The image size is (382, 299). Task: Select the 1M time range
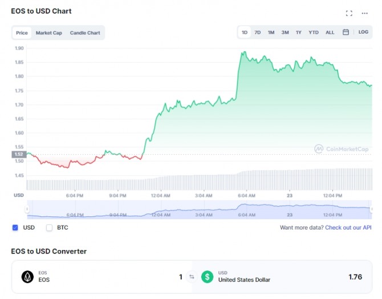tap(271, 32)
